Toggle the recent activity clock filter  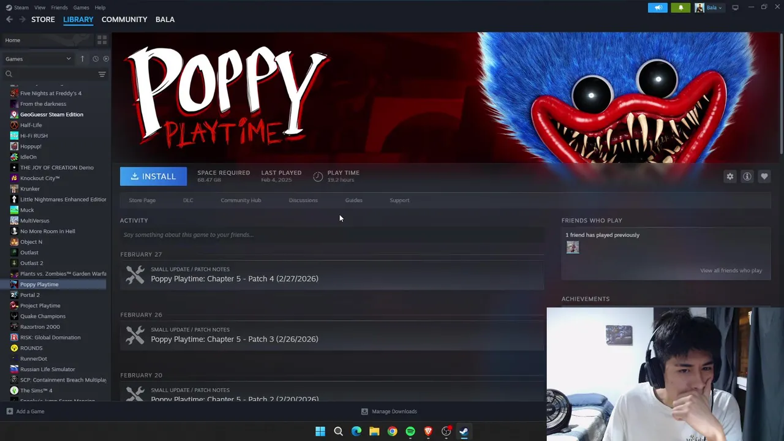(x=96, y=59)
